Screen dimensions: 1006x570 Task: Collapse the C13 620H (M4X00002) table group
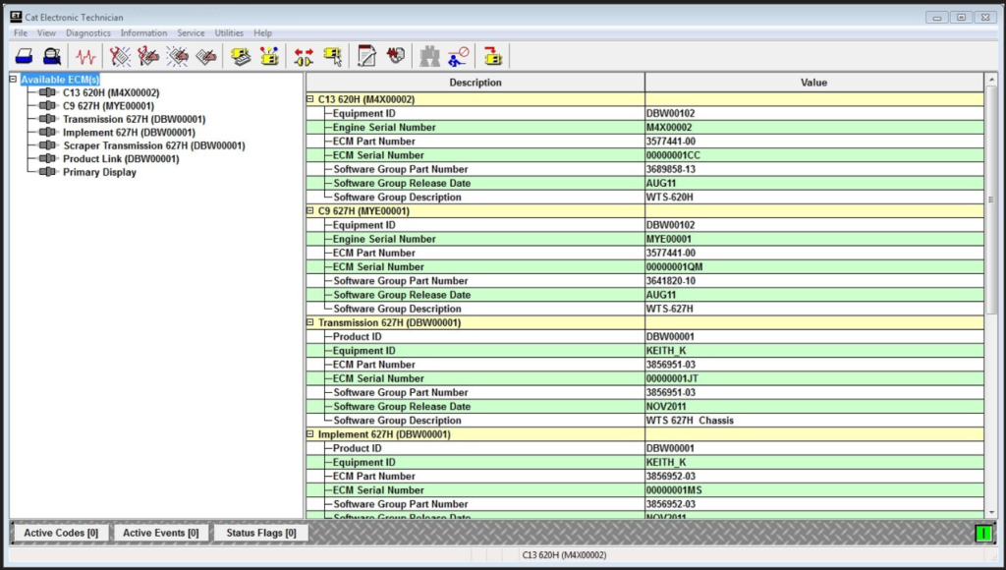310,99
